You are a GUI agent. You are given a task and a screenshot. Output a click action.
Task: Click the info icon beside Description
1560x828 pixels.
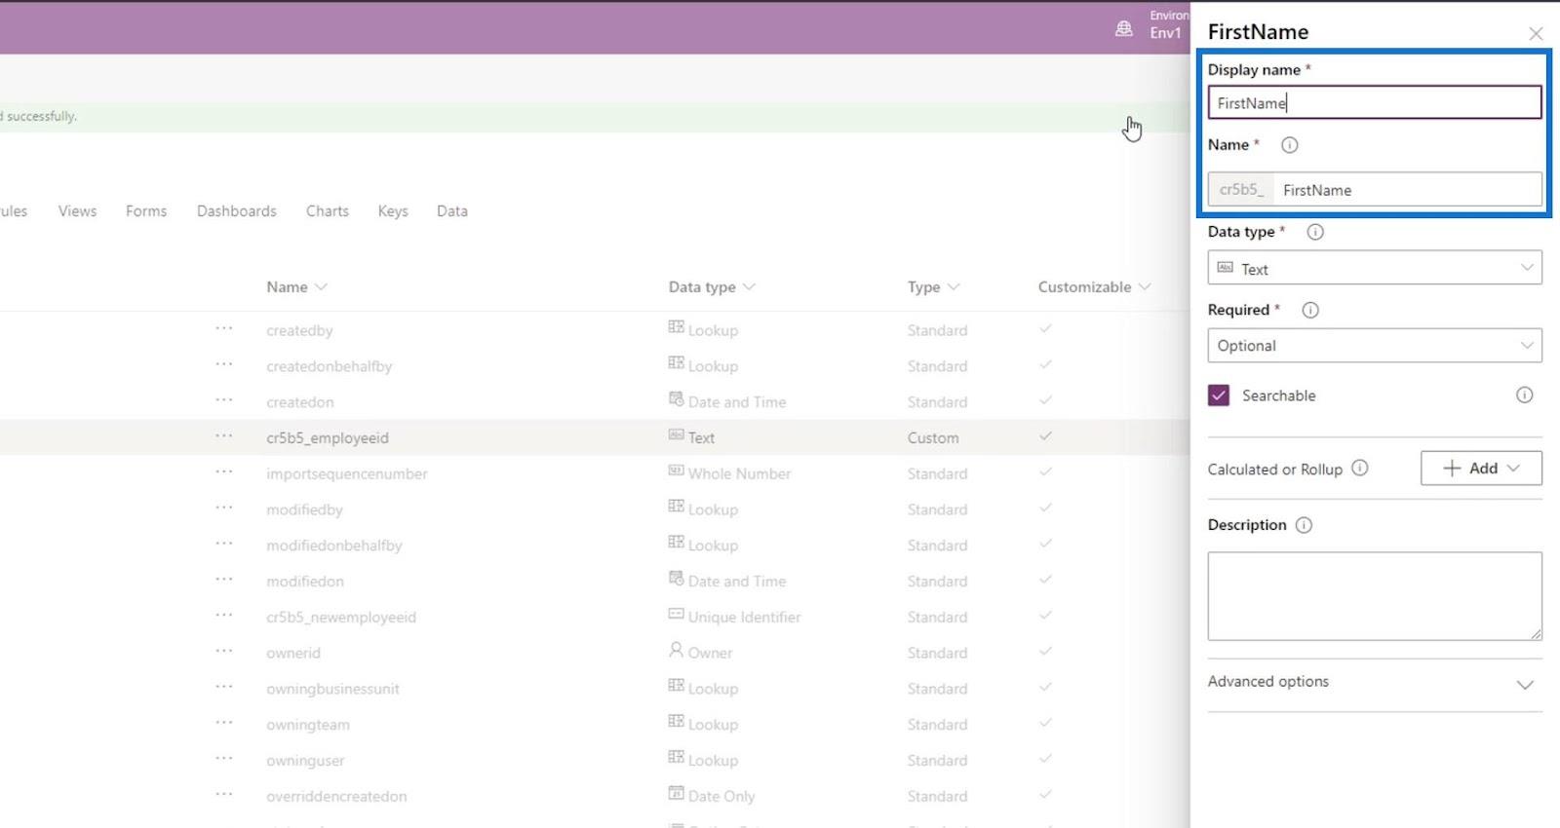click(1304, 525)
